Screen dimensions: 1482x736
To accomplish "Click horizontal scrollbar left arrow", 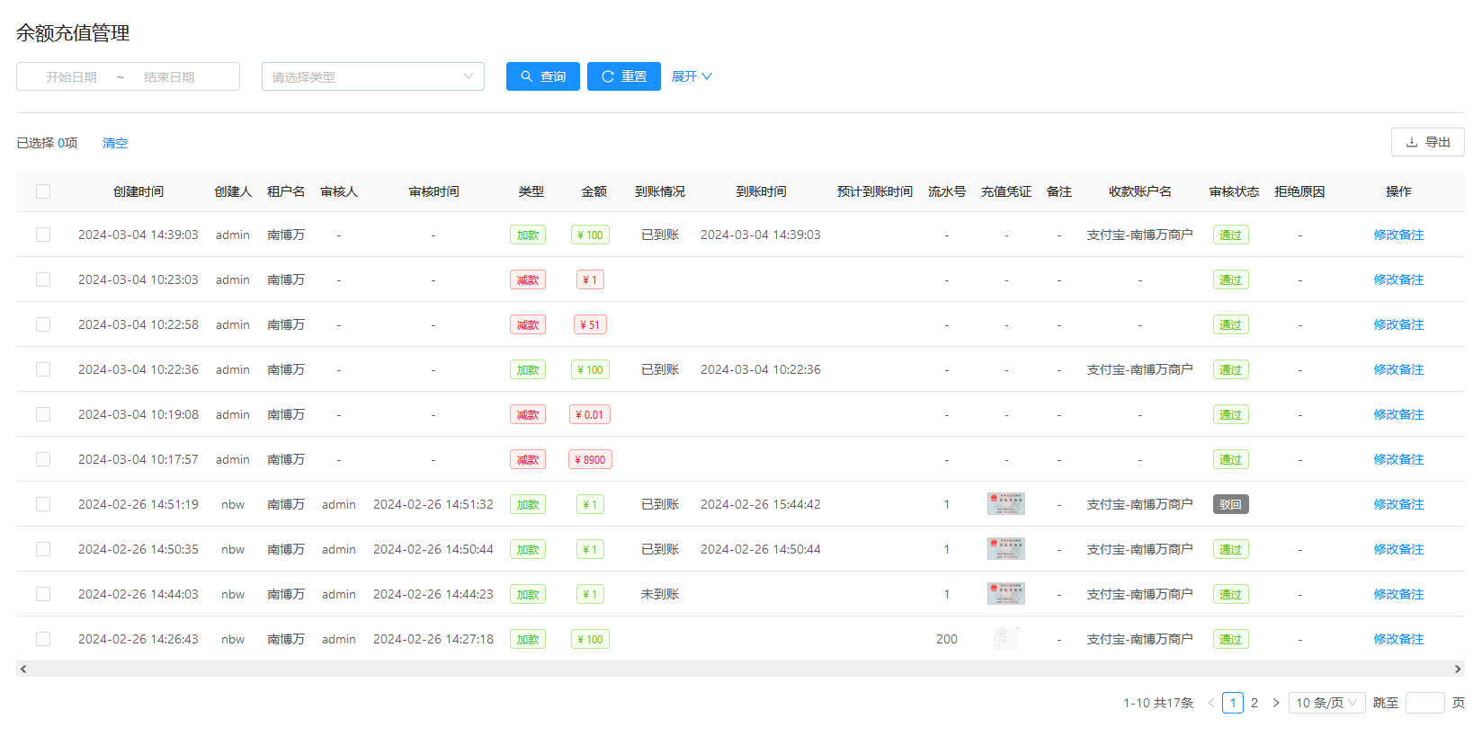I will pos(23,669).
